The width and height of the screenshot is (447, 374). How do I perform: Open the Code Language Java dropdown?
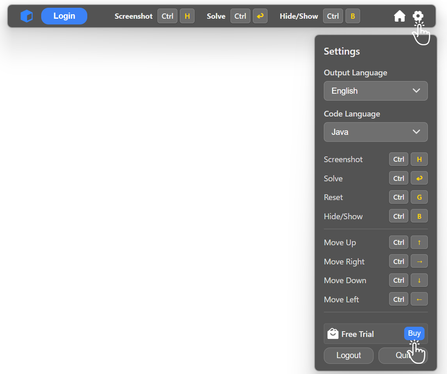(x=375, y=132)
